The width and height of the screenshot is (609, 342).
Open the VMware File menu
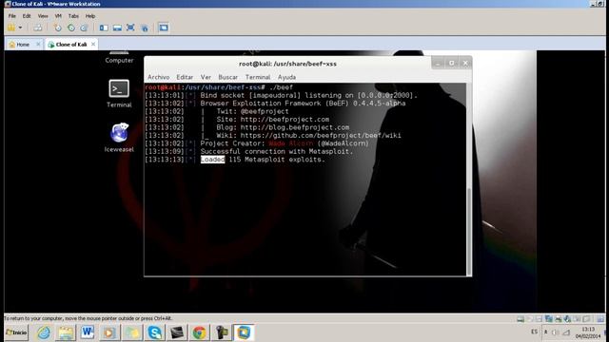(12, 16)
